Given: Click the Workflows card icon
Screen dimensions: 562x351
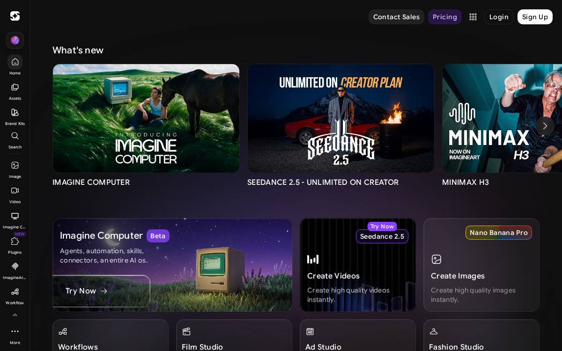Looking at the screenshot, I should (x=63, y=331).
